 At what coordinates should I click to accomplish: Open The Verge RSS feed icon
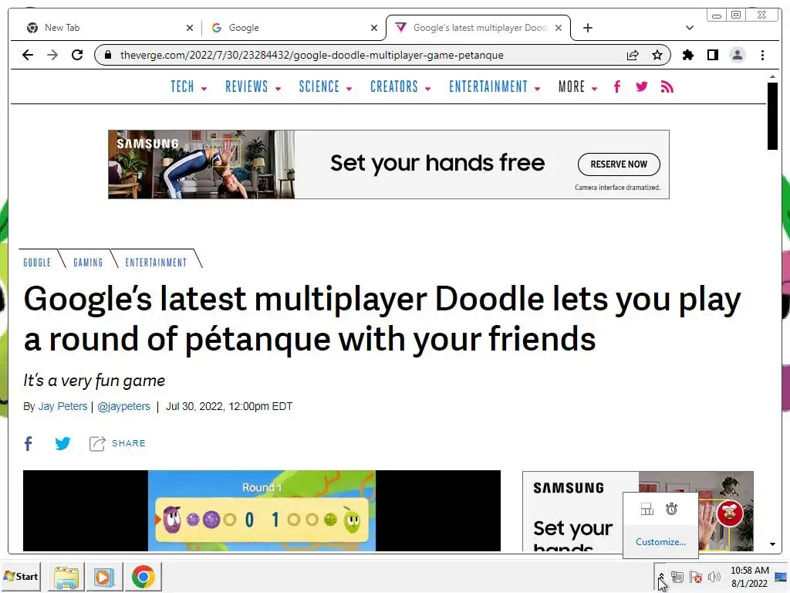(x=667, y=86)
